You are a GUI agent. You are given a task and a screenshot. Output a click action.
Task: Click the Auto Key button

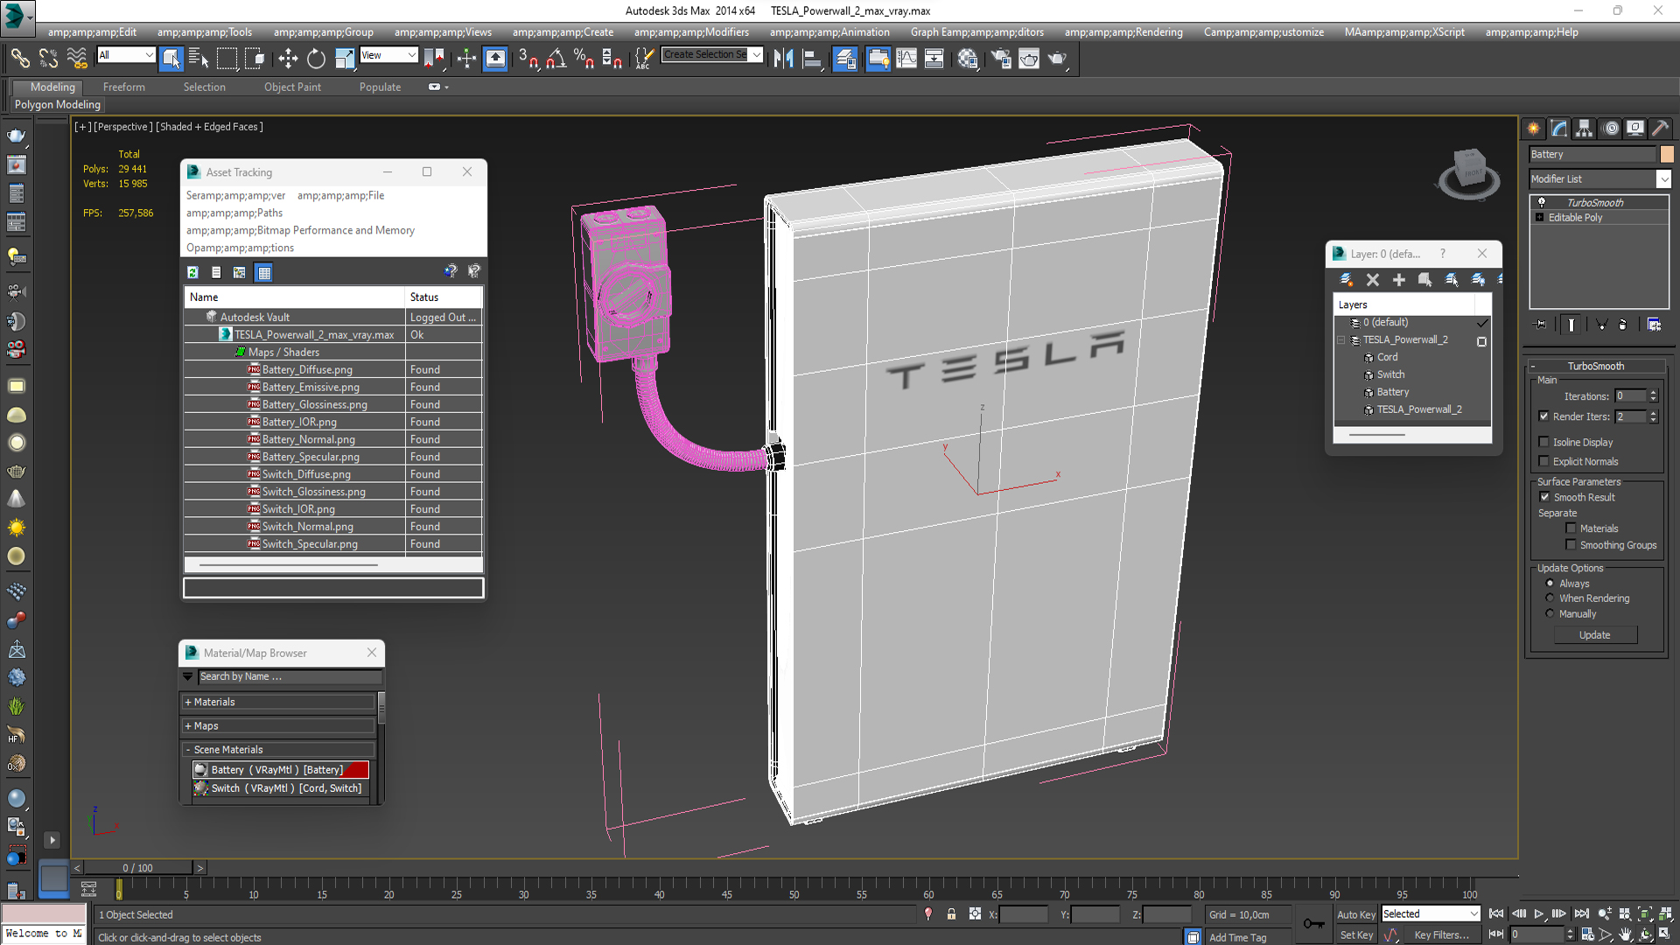(x=1356, y=914)
